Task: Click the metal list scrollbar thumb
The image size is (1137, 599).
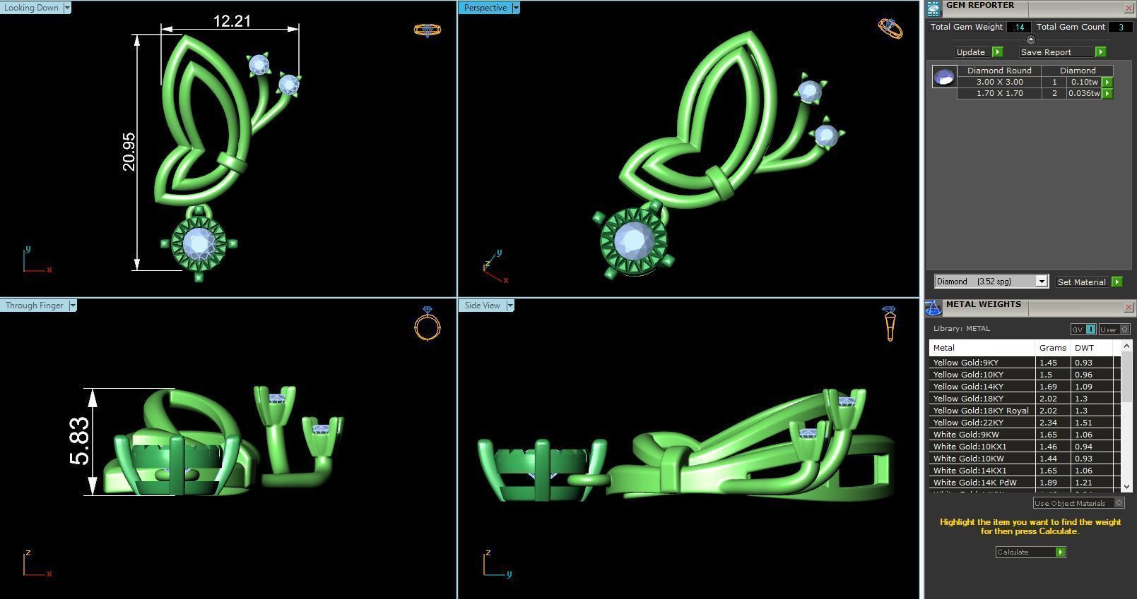Action: point(1126,377)
